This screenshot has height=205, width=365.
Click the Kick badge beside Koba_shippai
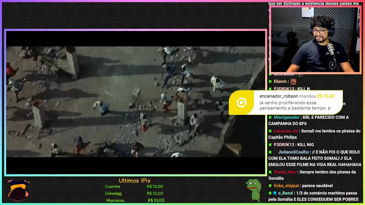pos(270,186)
